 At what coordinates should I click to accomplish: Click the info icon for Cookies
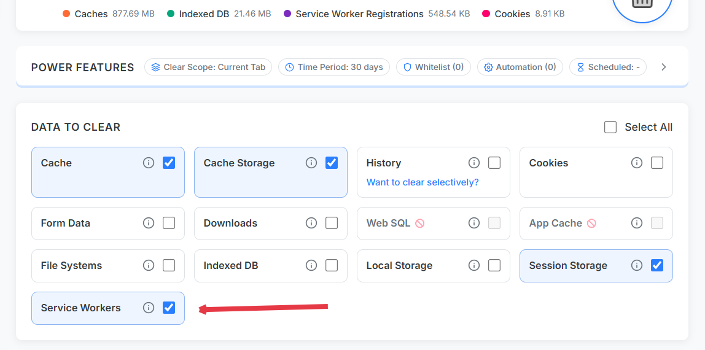point(637,163)
